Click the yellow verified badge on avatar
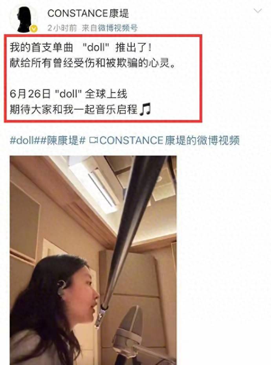 34,29
